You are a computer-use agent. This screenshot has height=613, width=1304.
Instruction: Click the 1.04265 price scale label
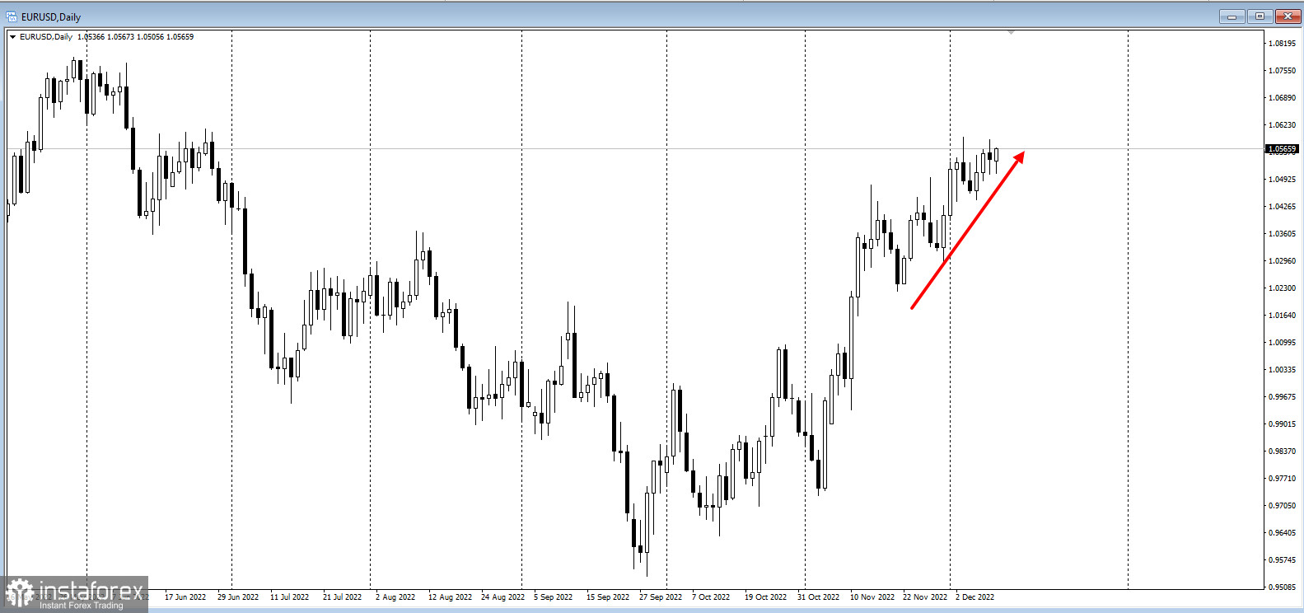tap(1282, 207)
